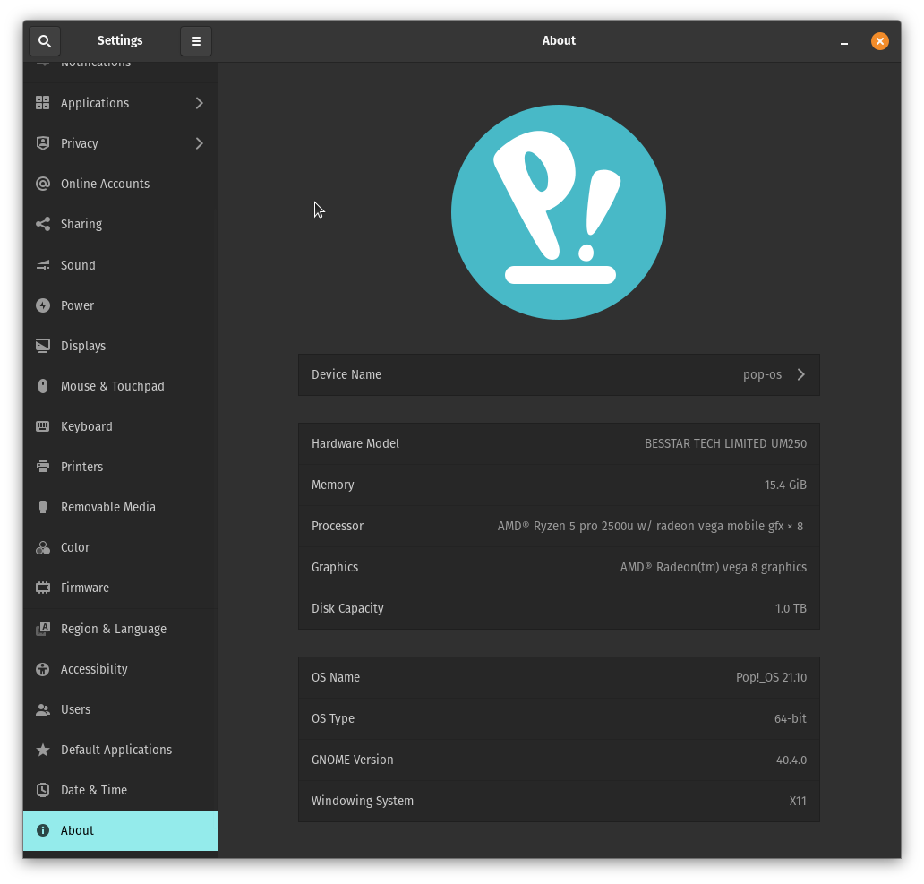
Task: Select Mouse & Touchpad settings
Action: pyautogui.click(x=120, y=386)
